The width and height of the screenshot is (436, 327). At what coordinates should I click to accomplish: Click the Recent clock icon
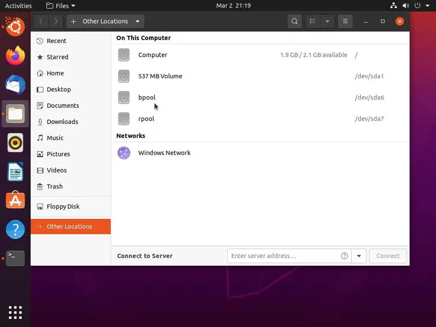pos(40,41)
